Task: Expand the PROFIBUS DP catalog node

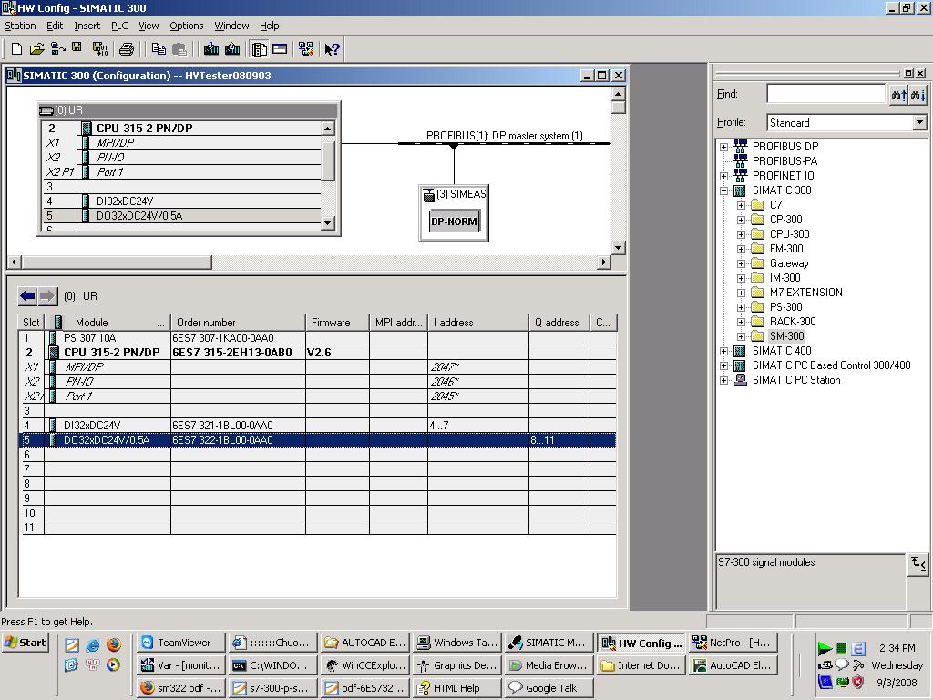Action: 724,147
